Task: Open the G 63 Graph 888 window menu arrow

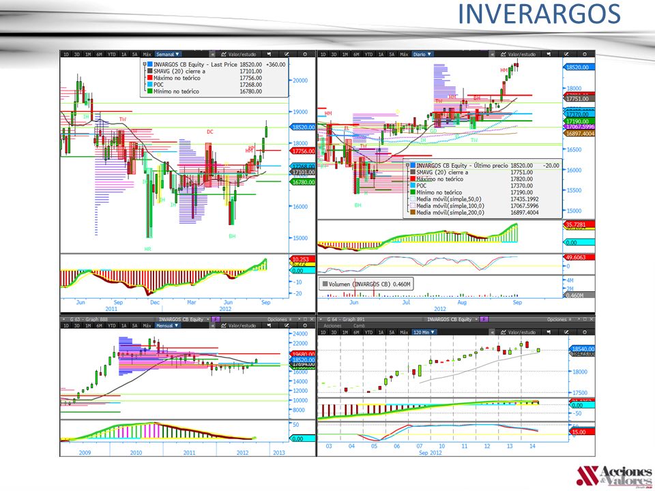Action: pyautogui.click(x=64, y=319)
